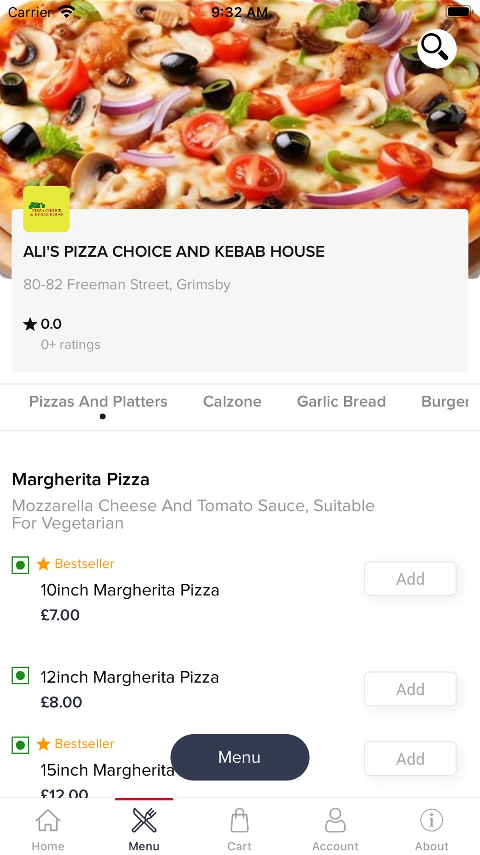The image size is (480, 855).
Task: Tap the restaurant address text
Action: point(127,285)
